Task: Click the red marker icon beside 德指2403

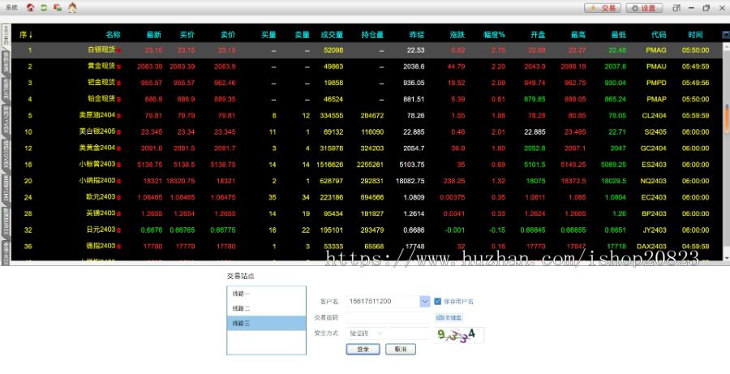Action: point(118,247)
